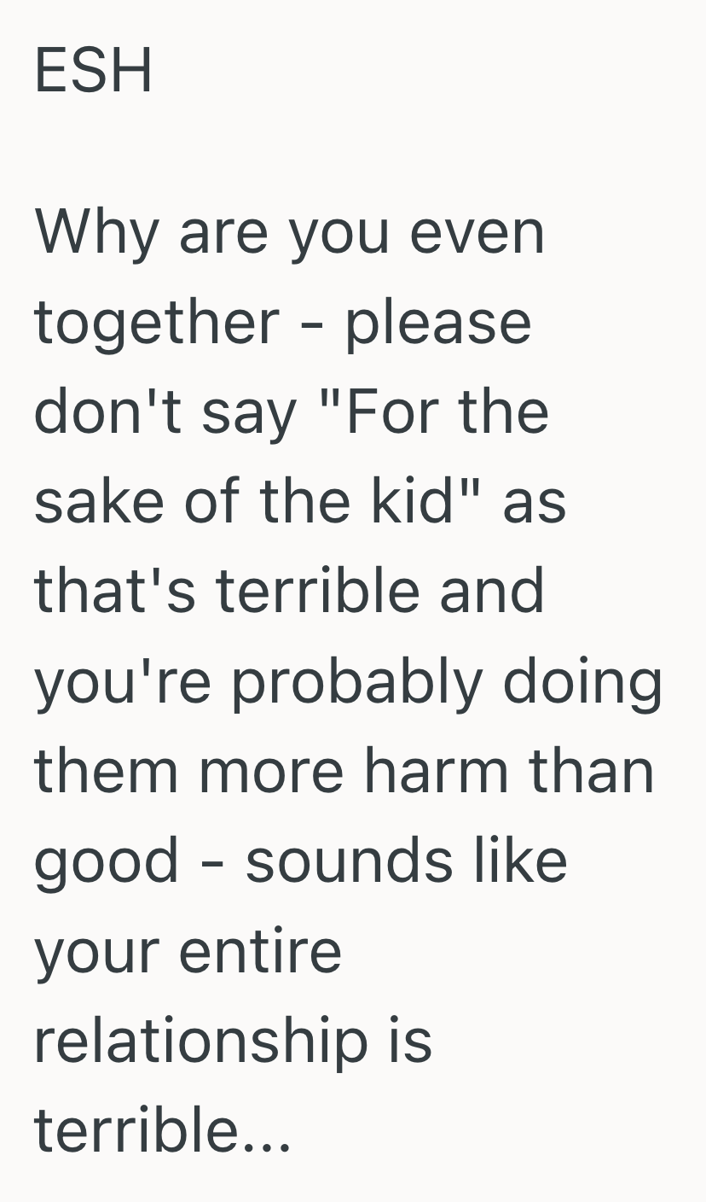This screenshot has width=706, height=1202.
Task: Click the word "relationship"
Action: pyautogui.click(x=202, y=1040)
